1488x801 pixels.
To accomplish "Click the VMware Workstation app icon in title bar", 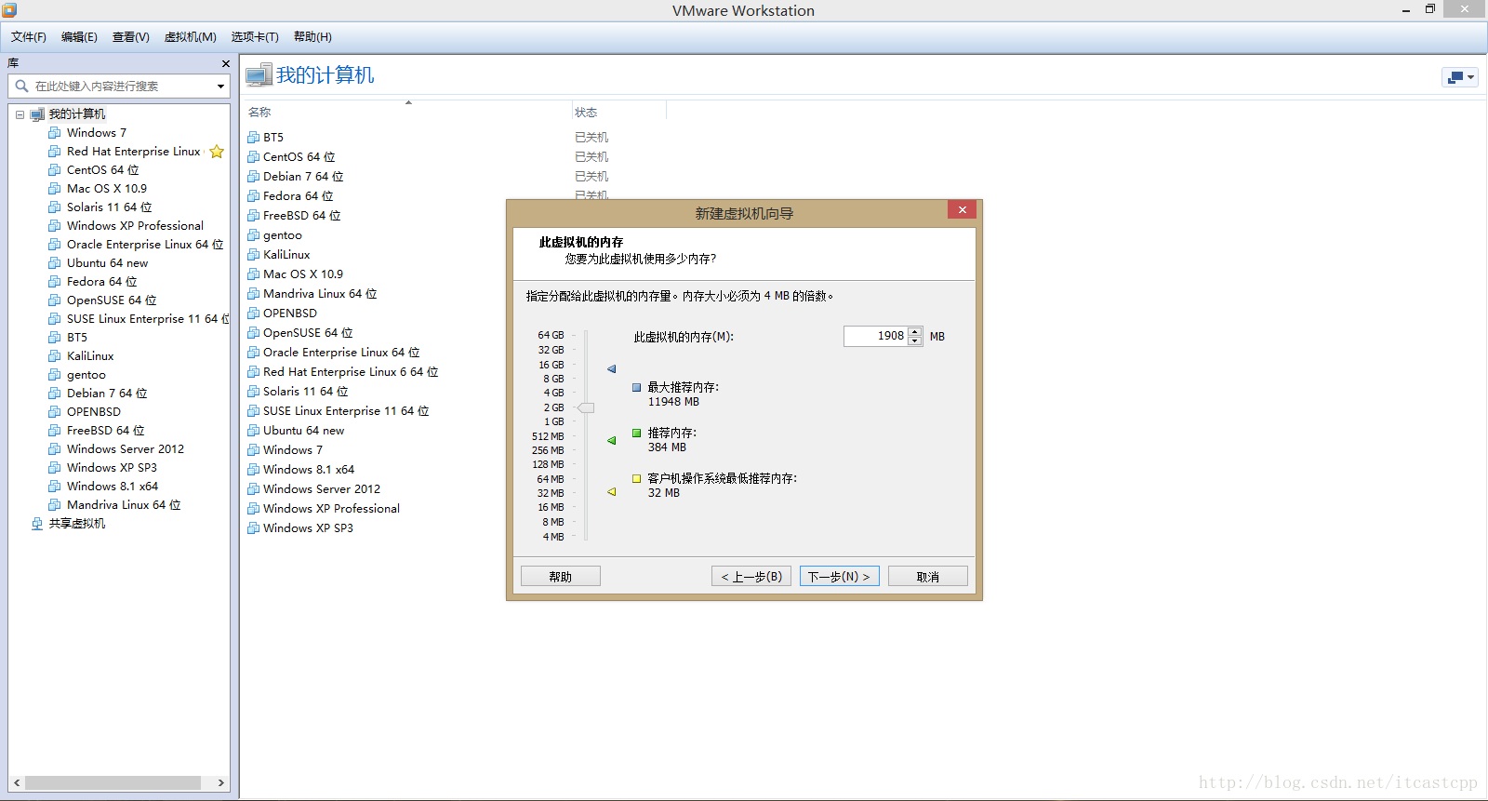I will [x=9, y=10].
